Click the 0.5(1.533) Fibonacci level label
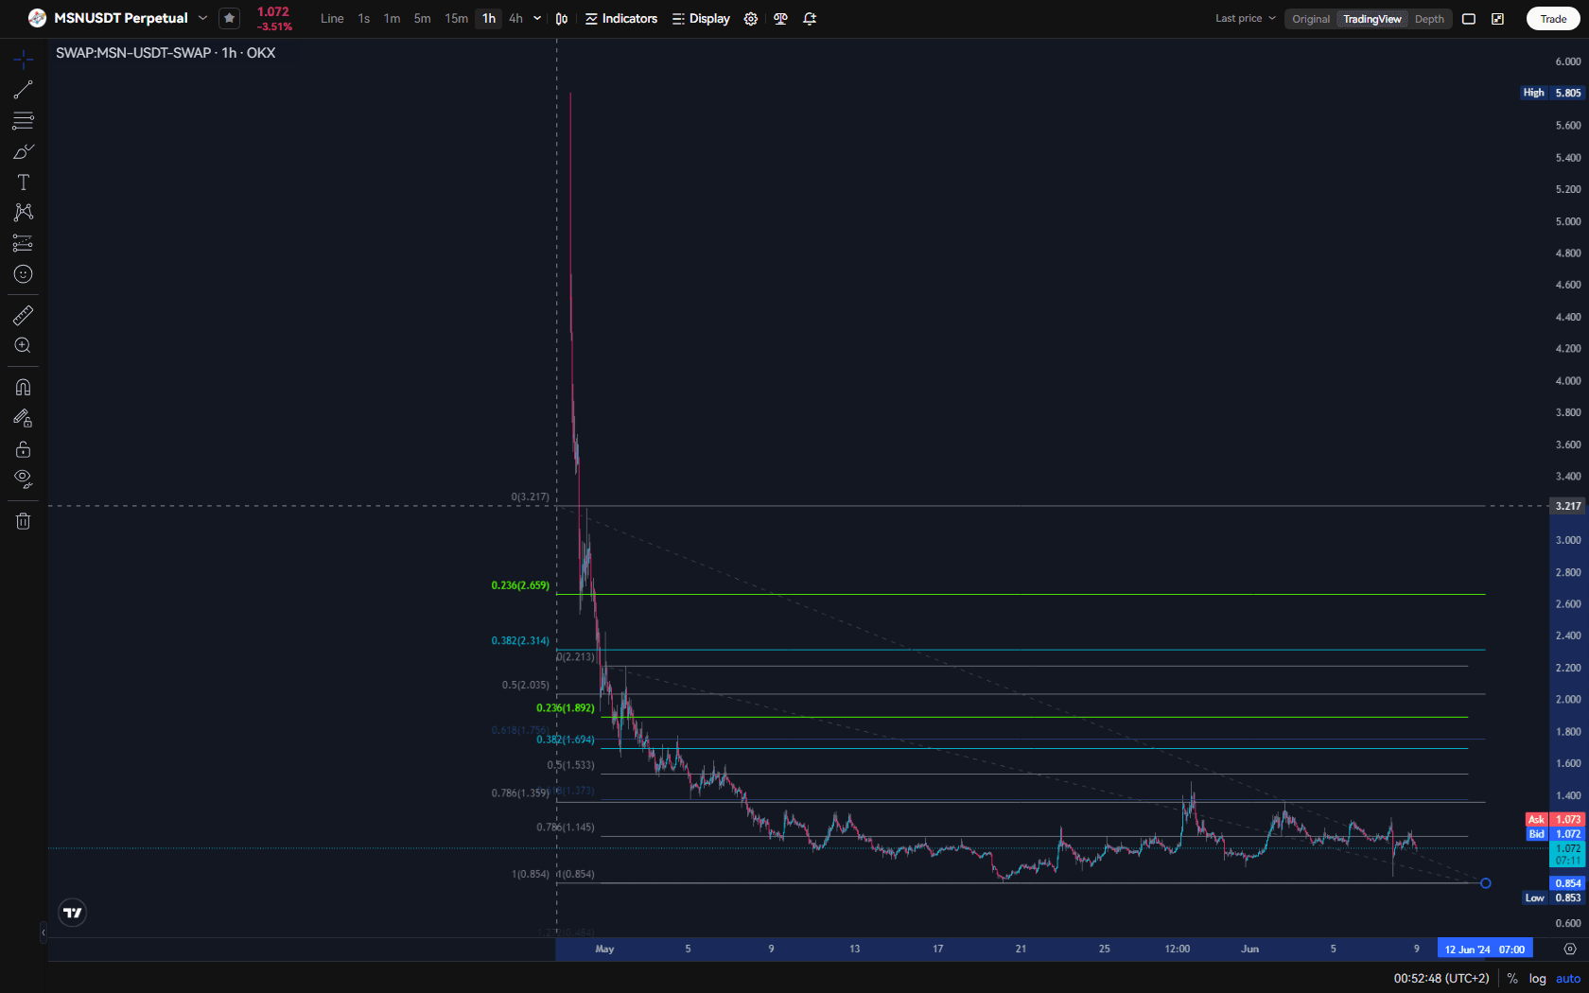 [570, 765]
